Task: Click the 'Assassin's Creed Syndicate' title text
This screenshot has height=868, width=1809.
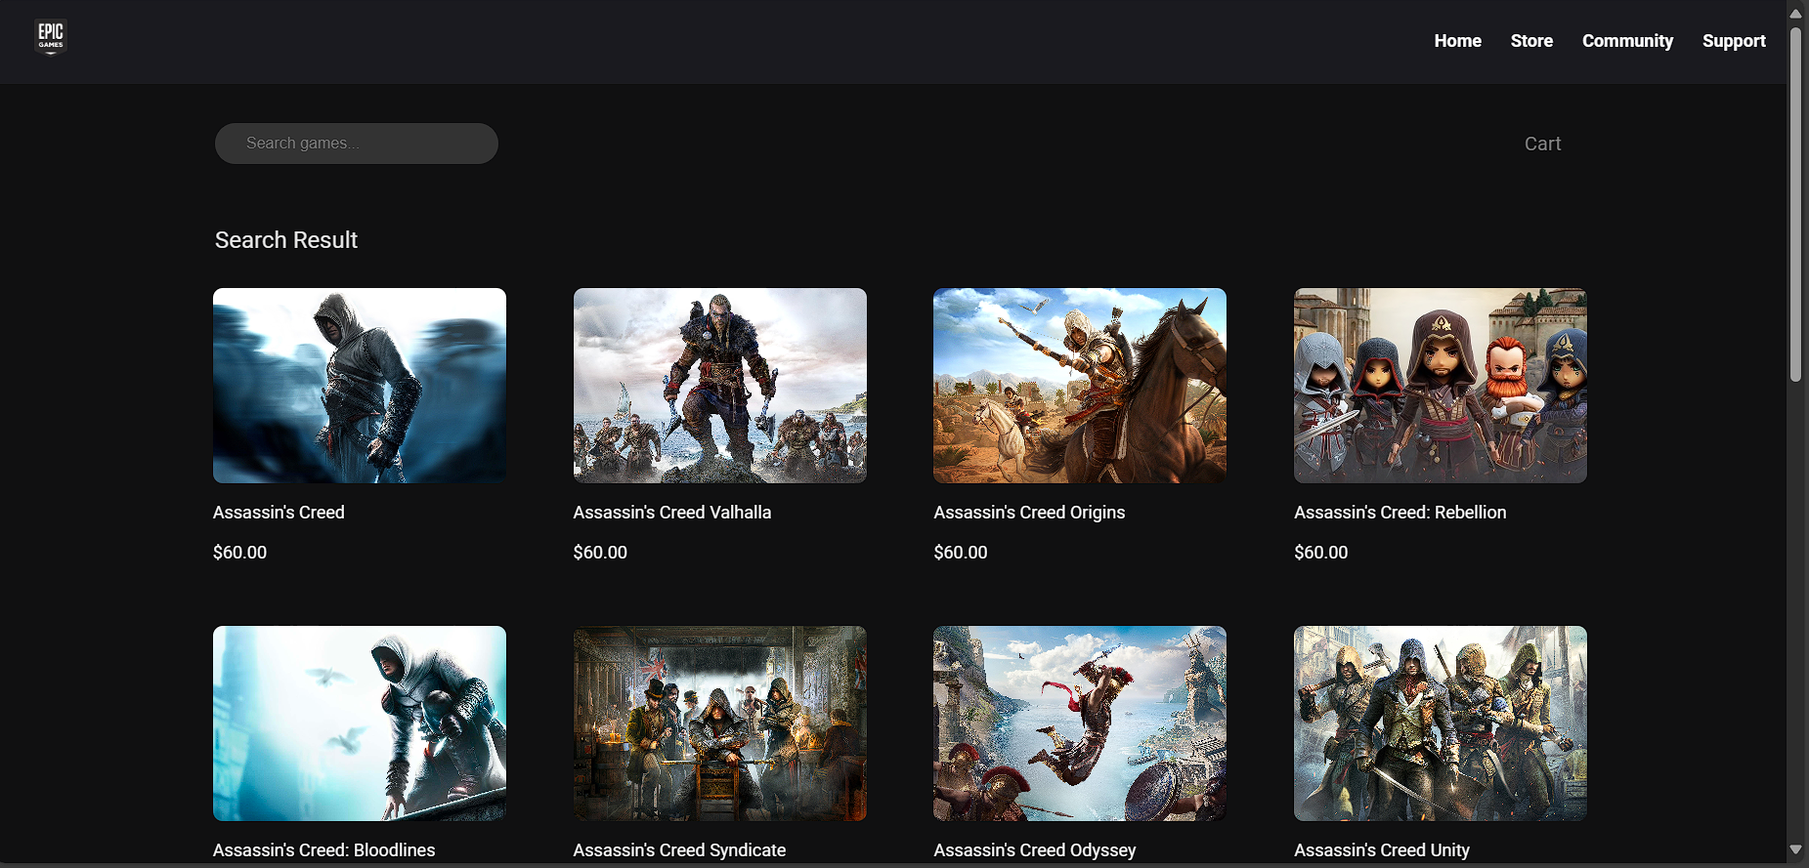Action: [679, 850]
